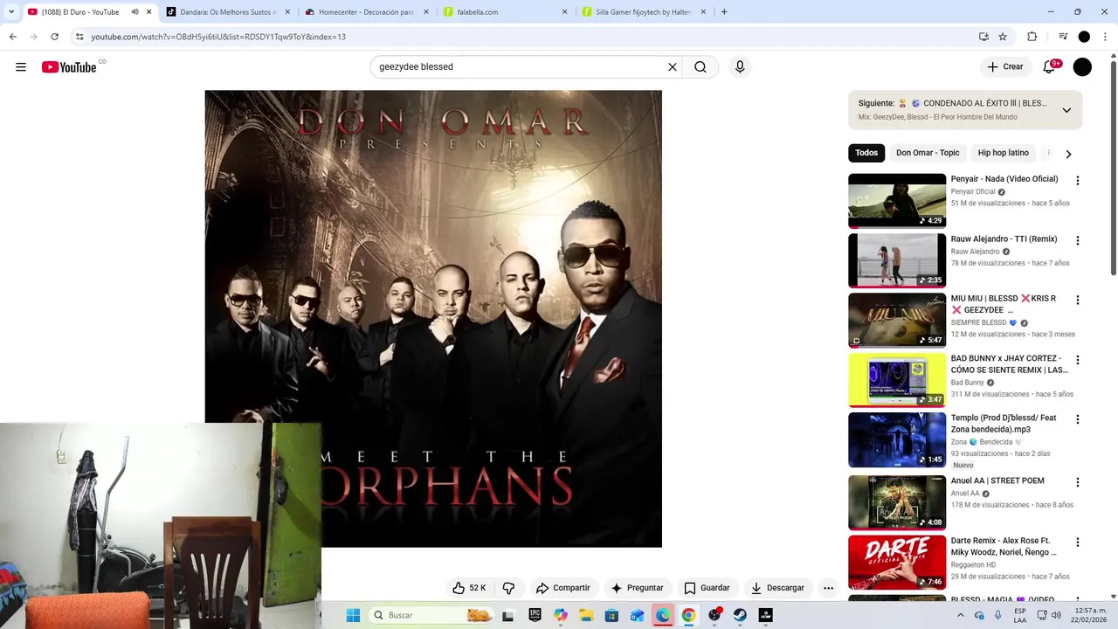This screenshot has width=1118, height=629.
Task: Open Chrome three-dot menu
Action: (x=1106, y=37)
